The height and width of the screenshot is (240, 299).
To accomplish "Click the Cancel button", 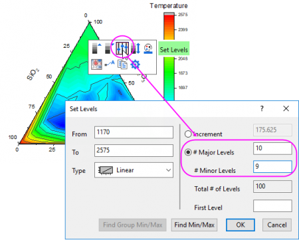I will (277, 225).
